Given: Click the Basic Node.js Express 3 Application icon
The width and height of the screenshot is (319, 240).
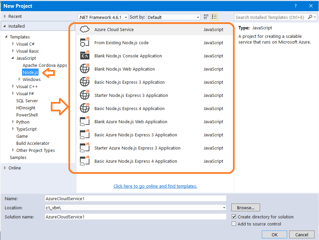Looking at the screenshot, I should pyautogui.click(x=85, y=82).
